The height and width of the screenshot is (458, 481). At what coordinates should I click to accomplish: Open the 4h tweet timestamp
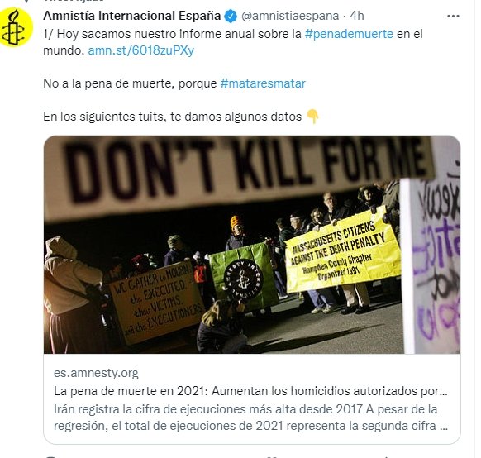tap(357, 16)
